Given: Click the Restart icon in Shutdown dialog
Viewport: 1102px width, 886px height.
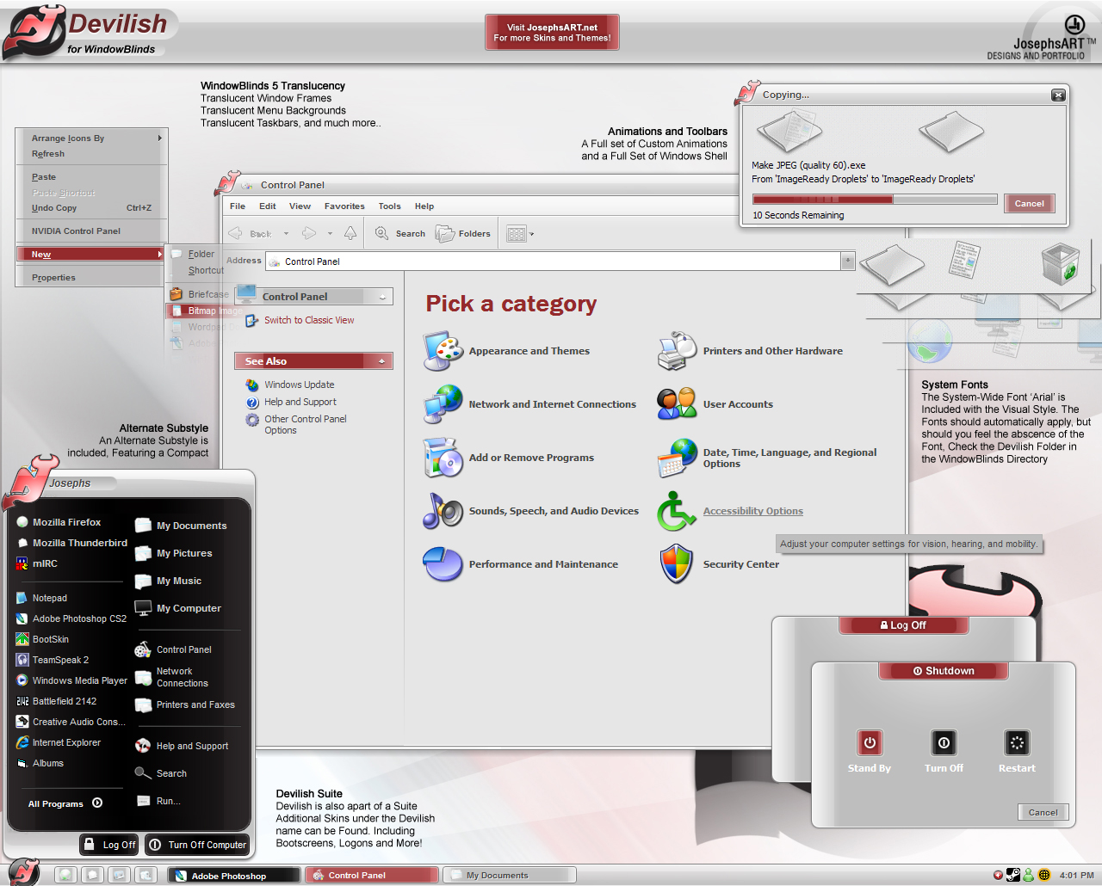Looking at the screenshot, I should coord(1017,742).
